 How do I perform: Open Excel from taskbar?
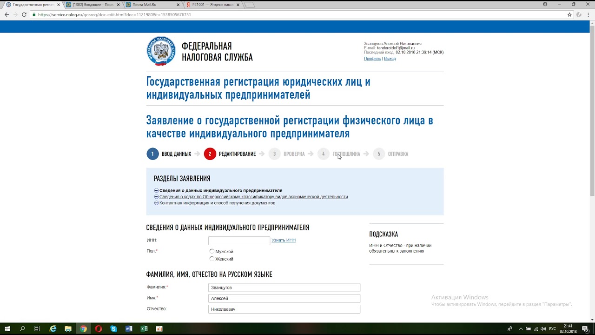click(144, 329)
